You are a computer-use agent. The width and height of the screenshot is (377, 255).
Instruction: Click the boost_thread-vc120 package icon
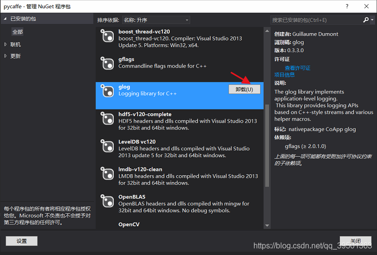(x=107, y=36)
